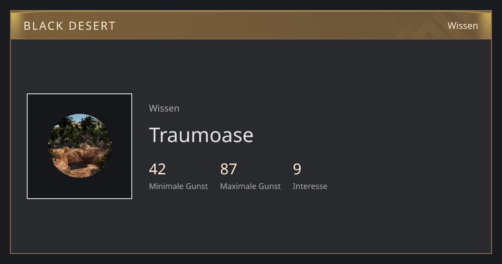This screenshot has width=502, height=264.
Task: Click the Minimale Gunst label
Action: tap(178, 186)
